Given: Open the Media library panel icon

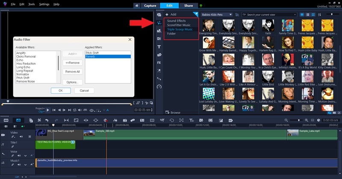Looking at the screenshot, I should coord(159,15).
